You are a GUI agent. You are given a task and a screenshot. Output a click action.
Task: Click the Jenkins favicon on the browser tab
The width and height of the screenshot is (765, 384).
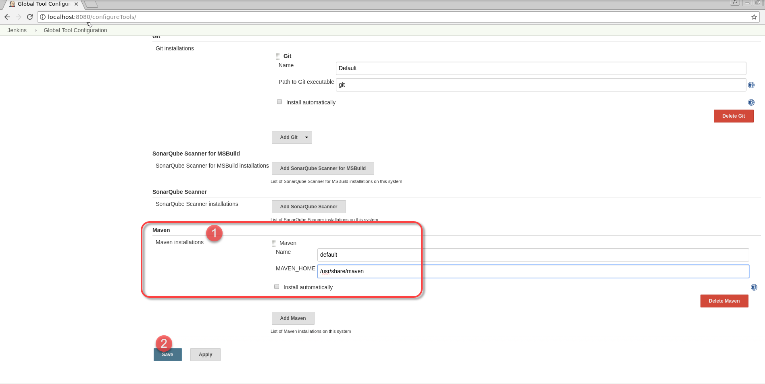12,4
